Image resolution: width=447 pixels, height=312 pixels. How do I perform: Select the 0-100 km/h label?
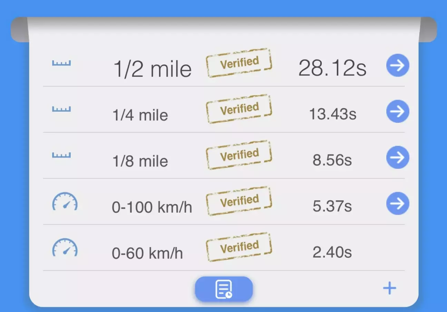pos(152,207)
